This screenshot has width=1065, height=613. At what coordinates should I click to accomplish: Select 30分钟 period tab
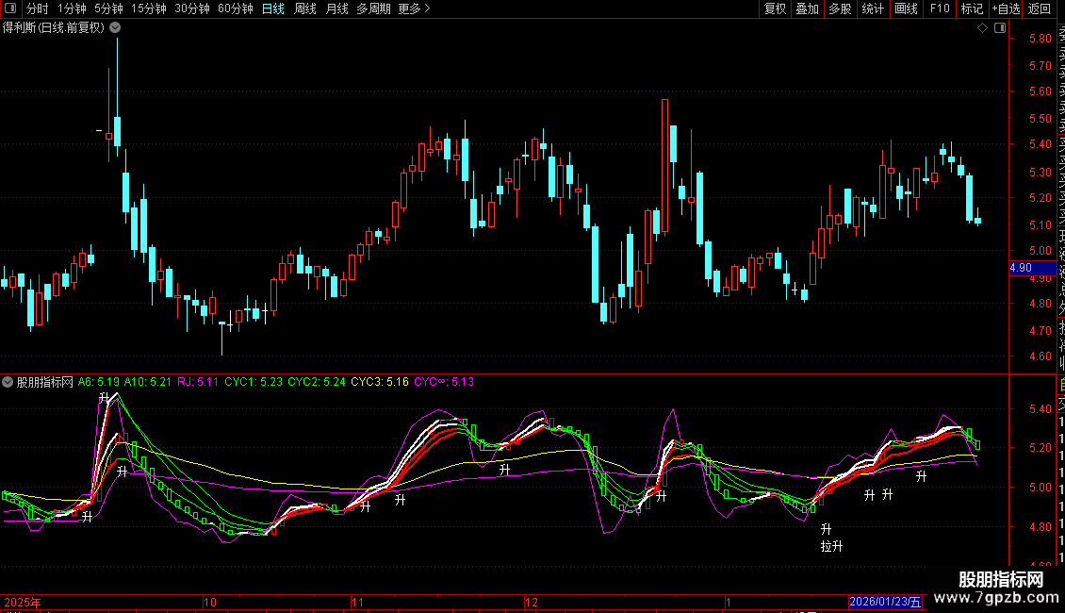[x=192, y=8]
